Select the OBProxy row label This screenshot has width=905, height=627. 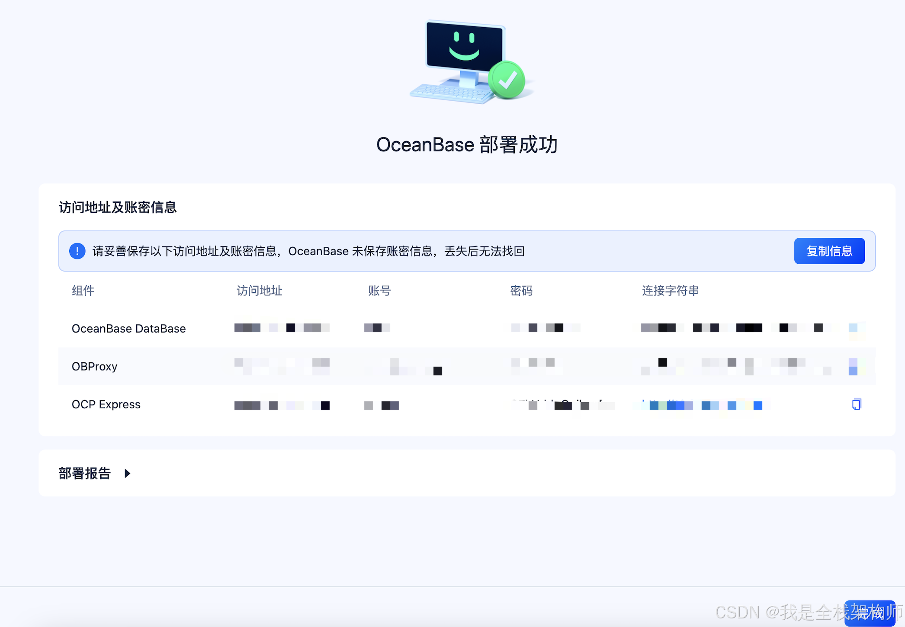coord(94,366)
